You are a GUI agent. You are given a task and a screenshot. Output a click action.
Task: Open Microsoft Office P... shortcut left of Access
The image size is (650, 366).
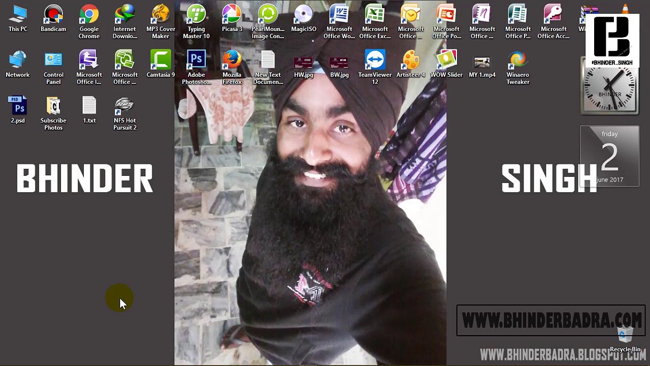[518, 22]
